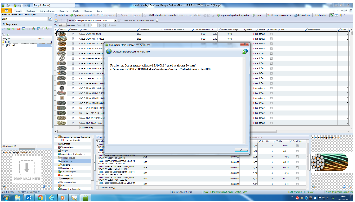Screen dimensions: 355x202
Task: Toggle status checkbox for CABLE CLAIR AM row
Action: pyautogui.click(x=73, y=78)
